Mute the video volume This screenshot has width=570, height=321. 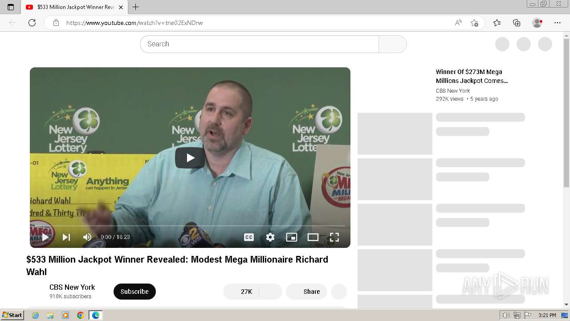tap(87, 237)
